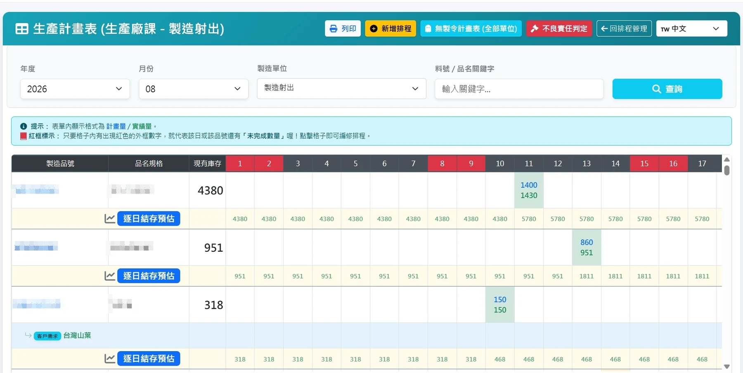Image resolution: width=743 pixels, height=373 pixels.
Task: Click the current stock value 4380
Action: [211, 191]
